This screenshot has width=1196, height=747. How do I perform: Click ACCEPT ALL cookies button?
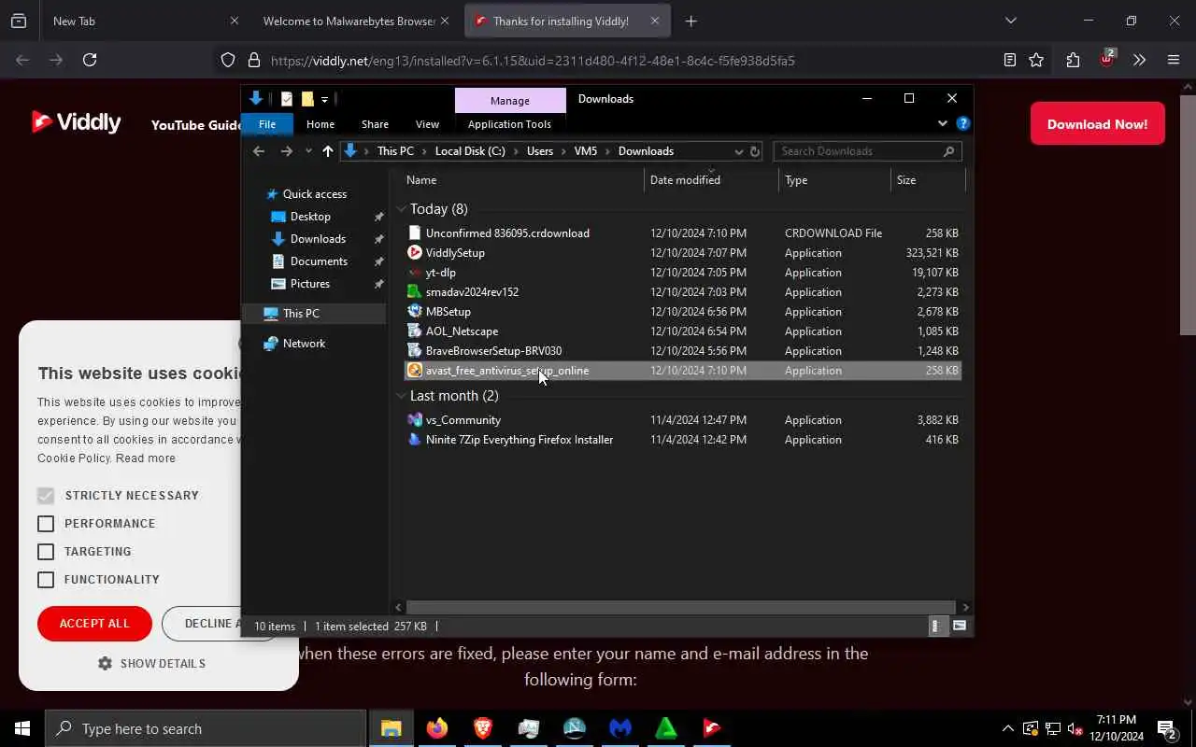click(x=94, y=624)
